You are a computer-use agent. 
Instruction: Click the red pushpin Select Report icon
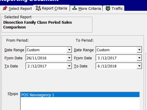5,8
